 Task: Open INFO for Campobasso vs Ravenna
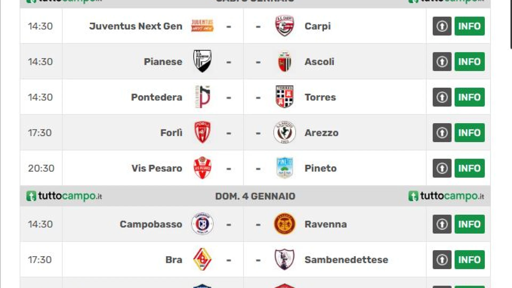coord(469,224)
